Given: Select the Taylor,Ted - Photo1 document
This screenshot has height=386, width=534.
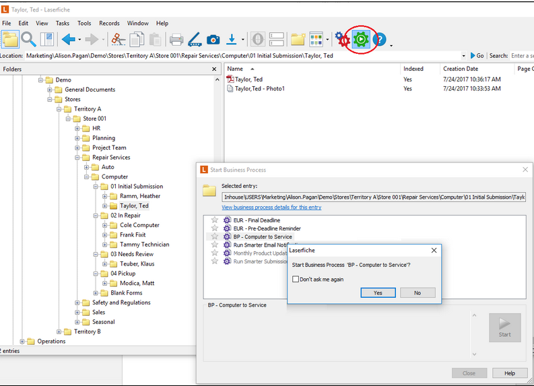Looking at the screenshot, I should click(259, 88).
